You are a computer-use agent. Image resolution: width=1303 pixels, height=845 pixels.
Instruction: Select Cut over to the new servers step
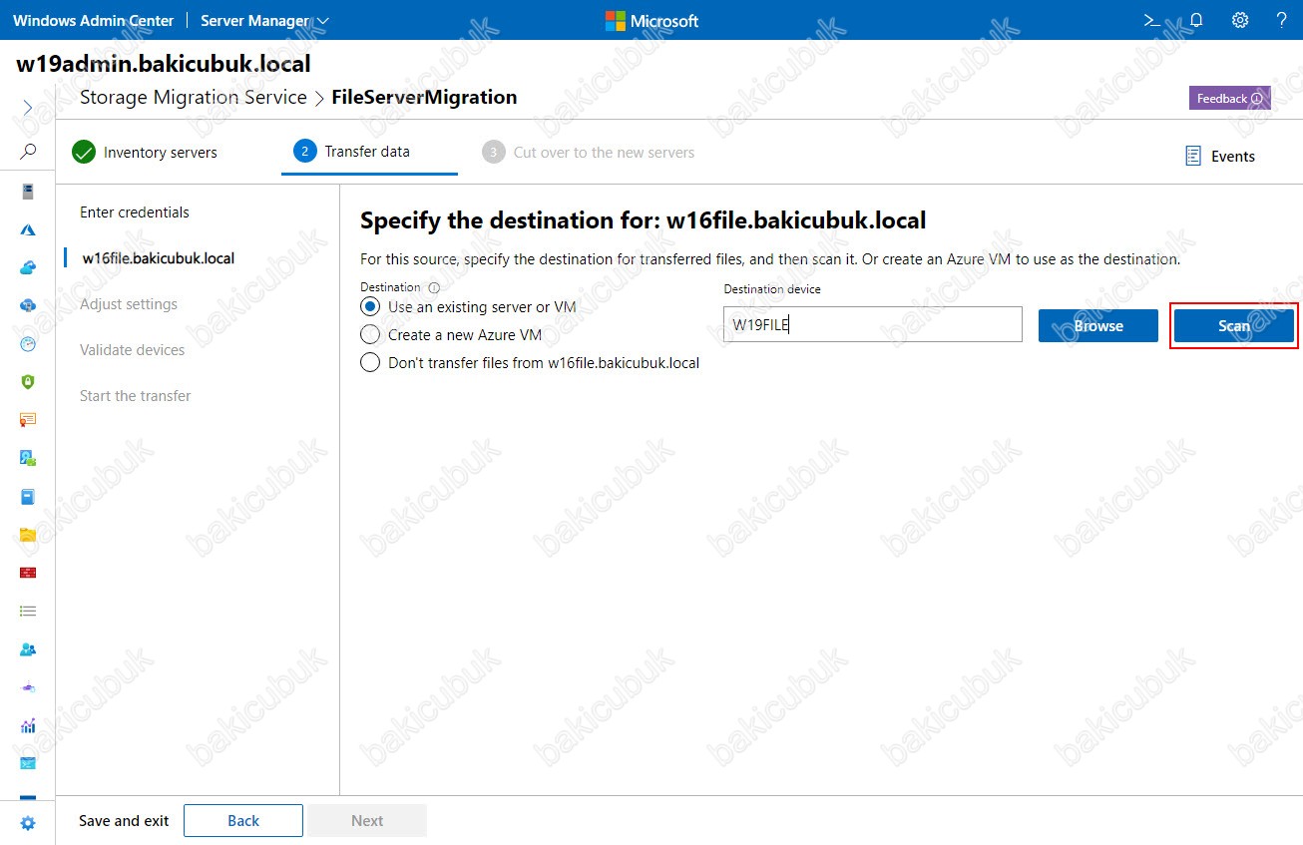pyautogui.click(x=589, y=153)
